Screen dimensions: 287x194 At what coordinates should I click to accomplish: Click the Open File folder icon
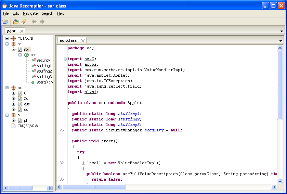coord(5,22)
